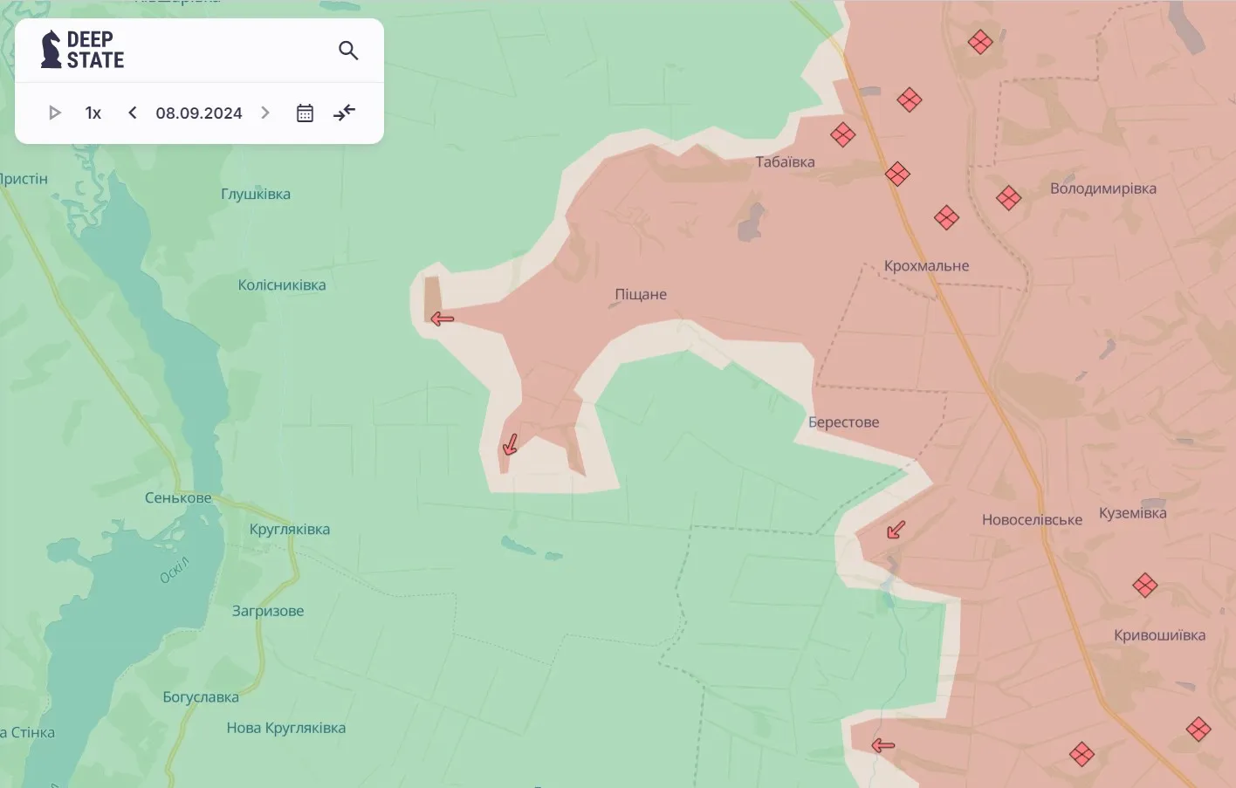This screenshot has width=1236, height=788.
Task: Click the unit marker above Кривошиївка
Action: pyautogui.click(x=1144, y=585)
